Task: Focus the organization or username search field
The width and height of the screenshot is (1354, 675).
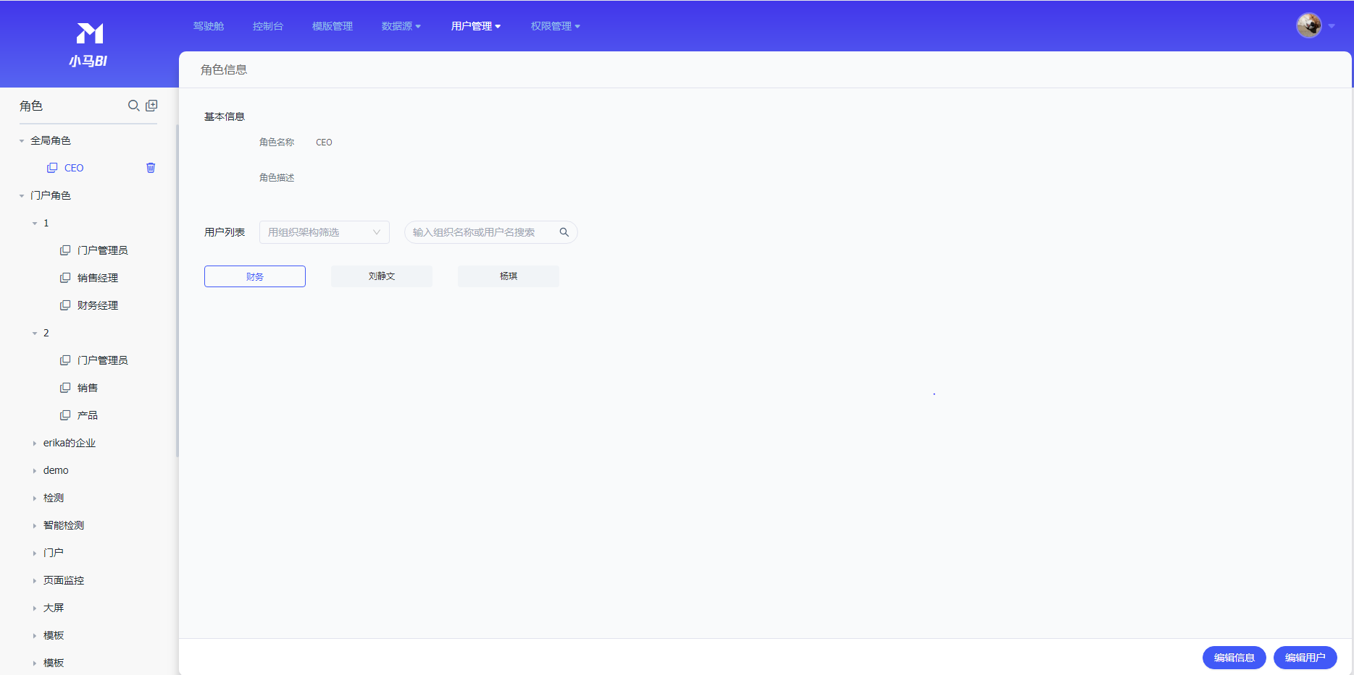Action: tap(482, 232)
